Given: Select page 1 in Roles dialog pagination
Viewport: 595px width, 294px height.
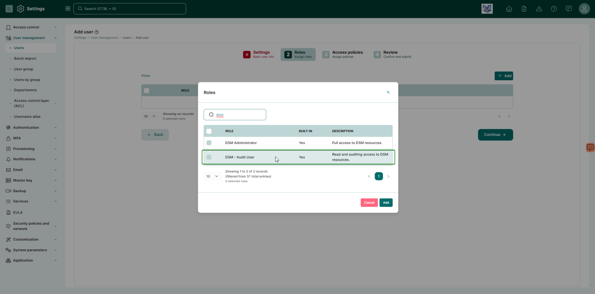Looking at the screenshot, I should [x=379, y=176].
